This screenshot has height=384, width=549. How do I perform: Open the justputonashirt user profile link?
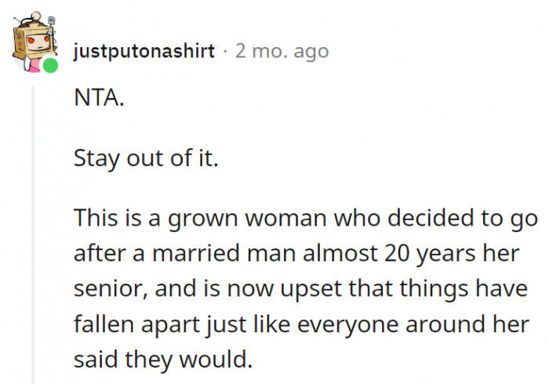point(143,52)
